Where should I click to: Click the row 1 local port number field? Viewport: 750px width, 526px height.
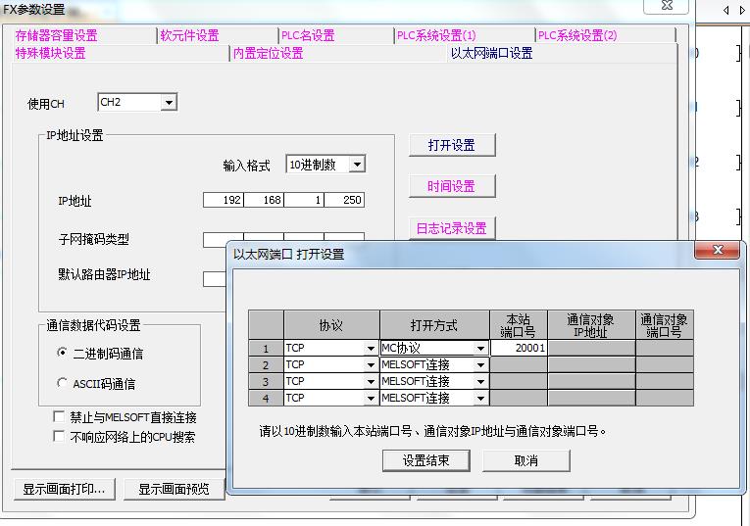click(518, 348)
